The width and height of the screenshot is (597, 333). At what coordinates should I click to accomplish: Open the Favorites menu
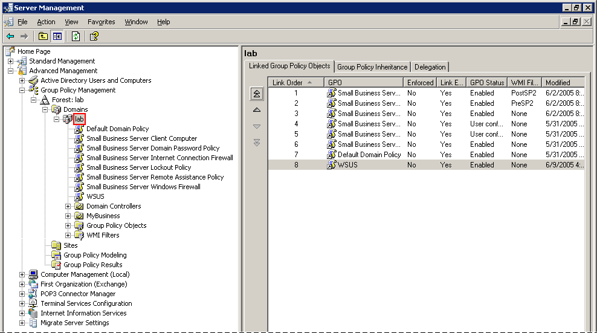[x=102, y=22]
